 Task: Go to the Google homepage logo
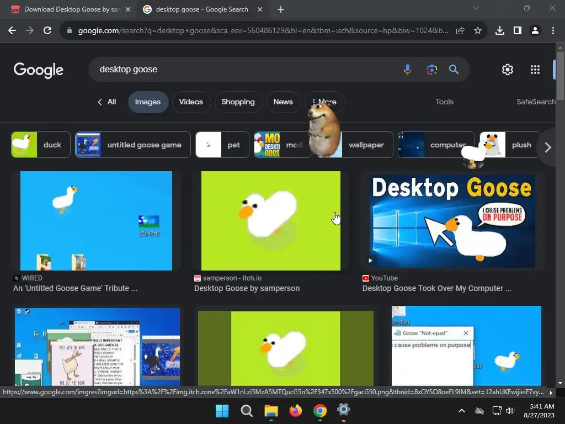39,70
